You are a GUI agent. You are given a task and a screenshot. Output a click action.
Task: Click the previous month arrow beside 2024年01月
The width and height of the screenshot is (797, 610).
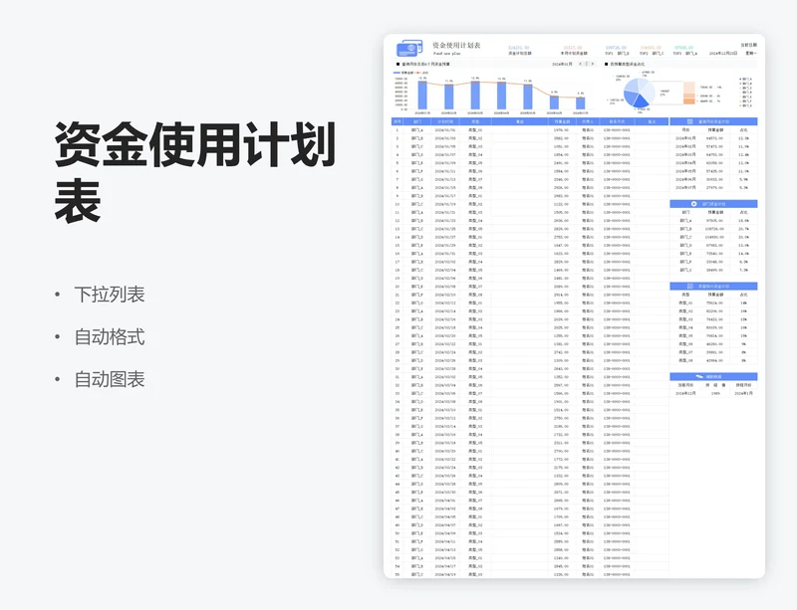click(x=581, y=64)
